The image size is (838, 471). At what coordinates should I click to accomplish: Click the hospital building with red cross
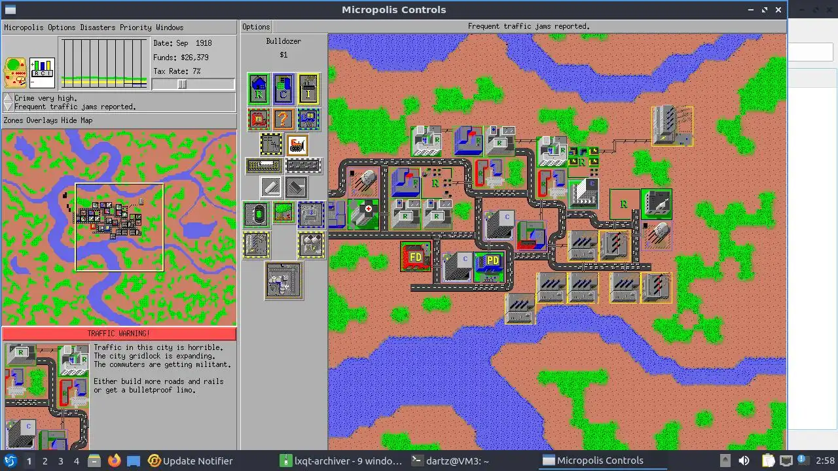tap(363, 215)
